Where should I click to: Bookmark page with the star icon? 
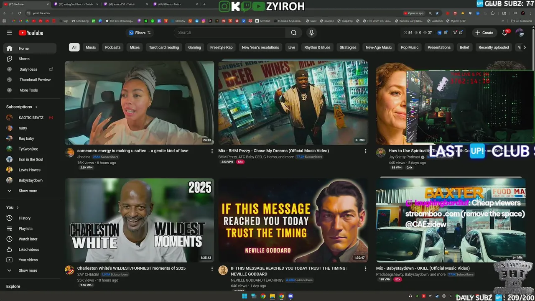pos(437,13)
